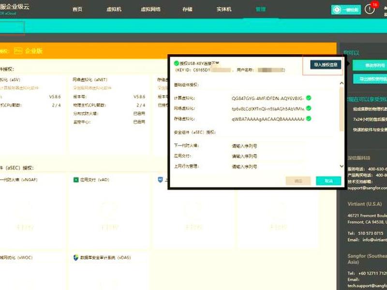Click the 安全组件 (aSEC) 授权 dialog heading

pos(195,132)
